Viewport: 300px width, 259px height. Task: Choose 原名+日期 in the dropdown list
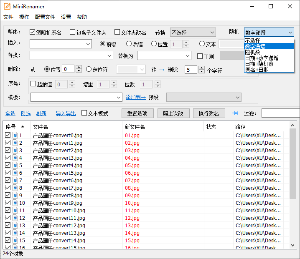269,70
